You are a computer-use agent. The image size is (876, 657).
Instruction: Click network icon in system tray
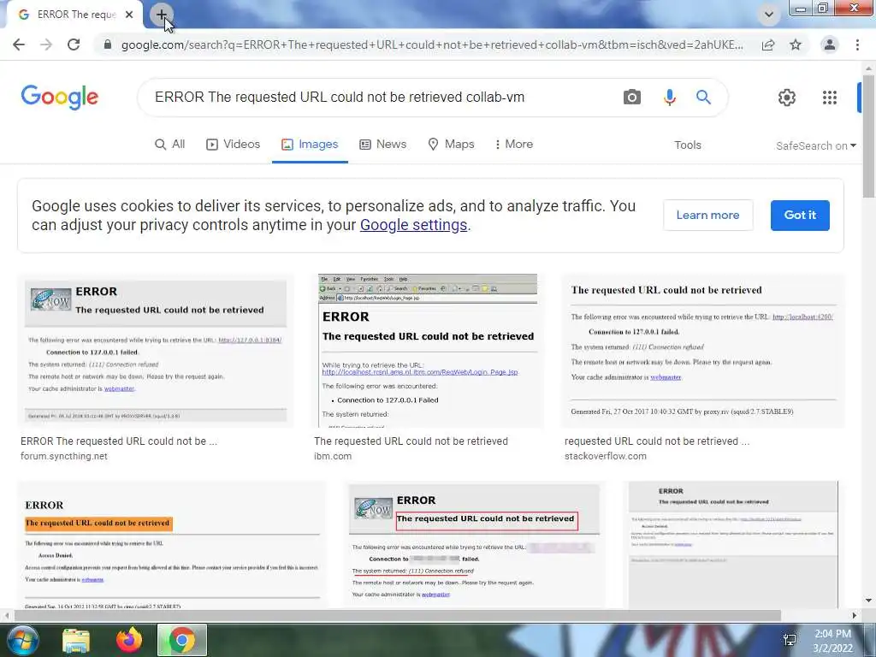tap(790, 640)
